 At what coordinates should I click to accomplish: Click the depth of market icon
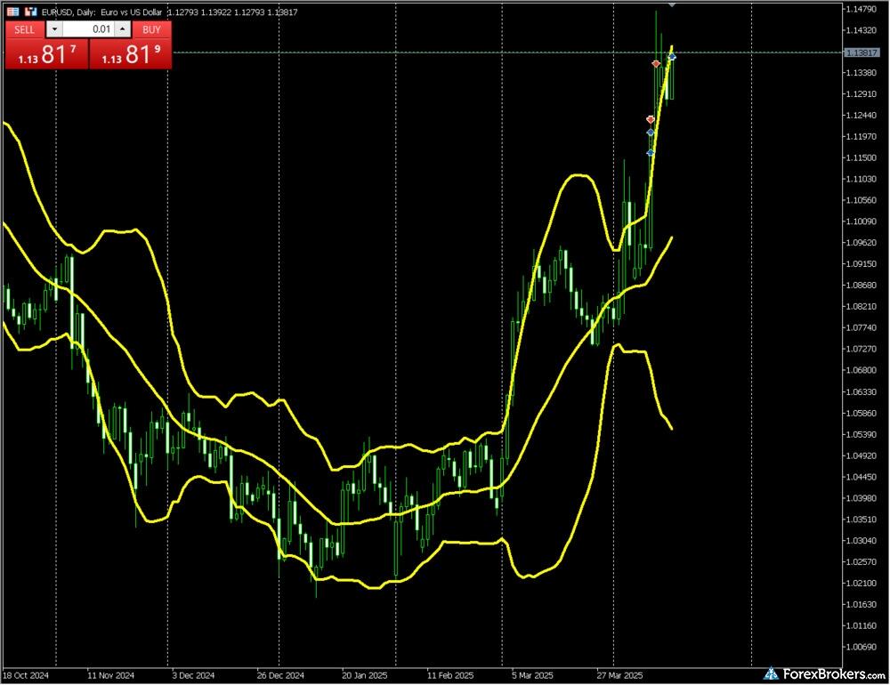tap(30, 12)
